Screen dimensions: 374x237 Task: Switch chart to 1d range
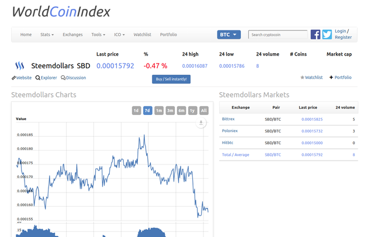pos(136,110)
